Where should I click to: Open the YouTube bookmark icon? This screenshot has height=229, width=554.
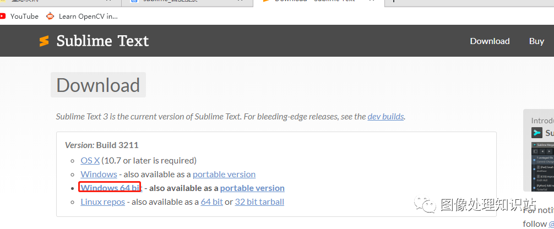(2, 16)
